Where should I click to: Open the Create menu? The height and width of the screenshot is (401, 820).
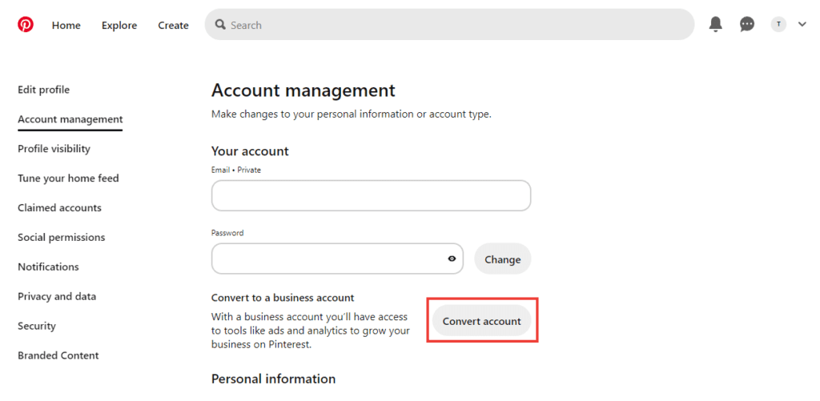173,25
